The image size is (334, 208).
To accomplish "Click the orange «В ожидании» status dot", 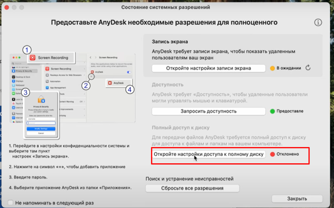I will pos(272,68).
